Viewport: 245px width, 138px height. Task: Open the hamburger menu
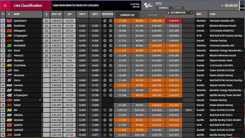5,5
